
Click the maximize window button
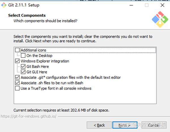coord(146,5)
